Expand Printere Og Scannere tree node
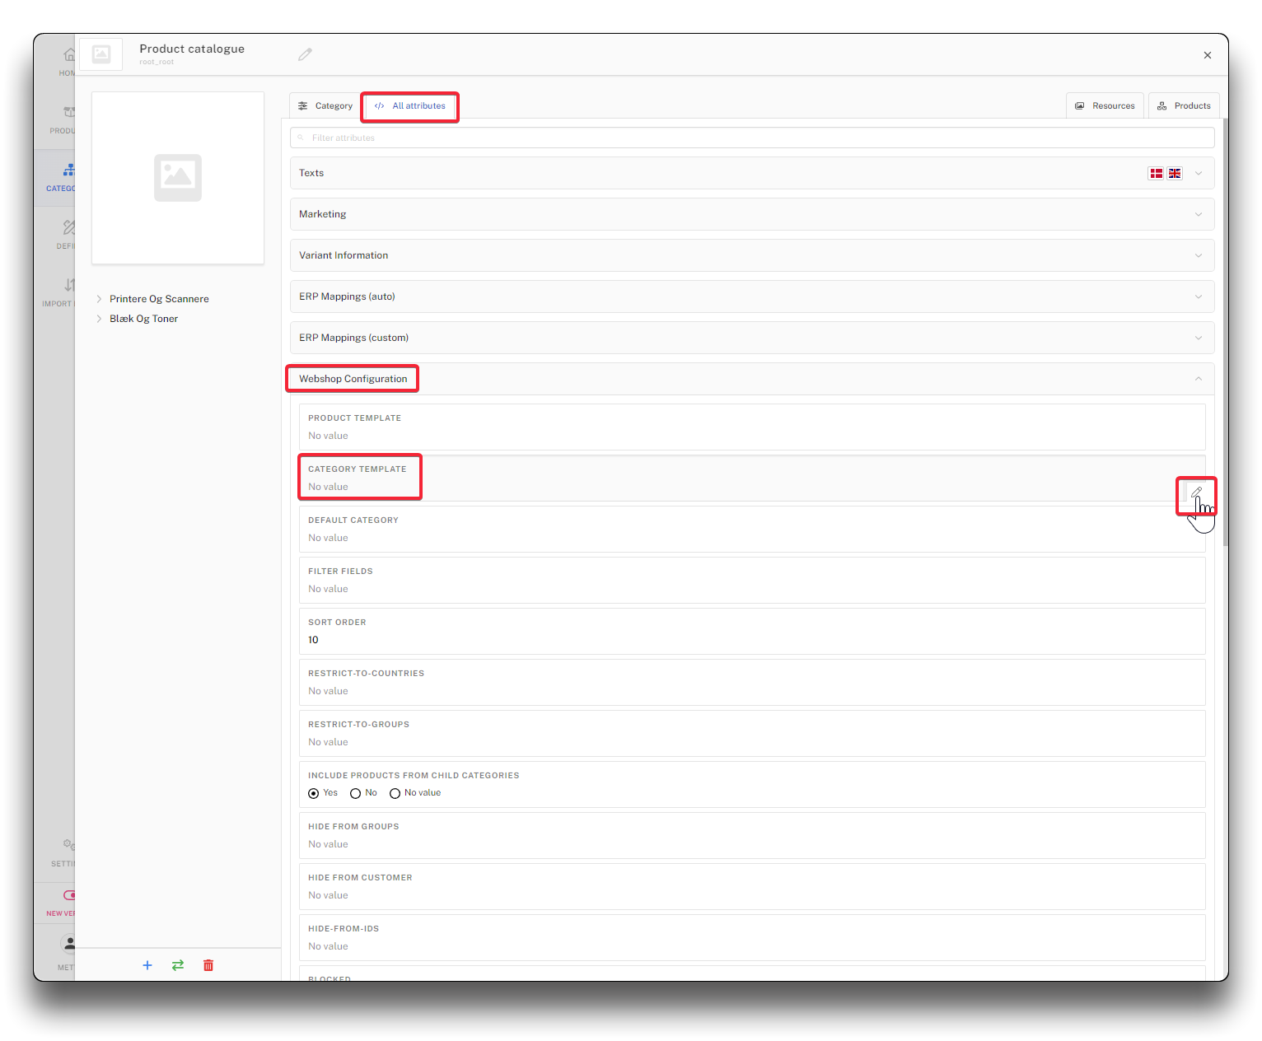 (x=99, y=299)
